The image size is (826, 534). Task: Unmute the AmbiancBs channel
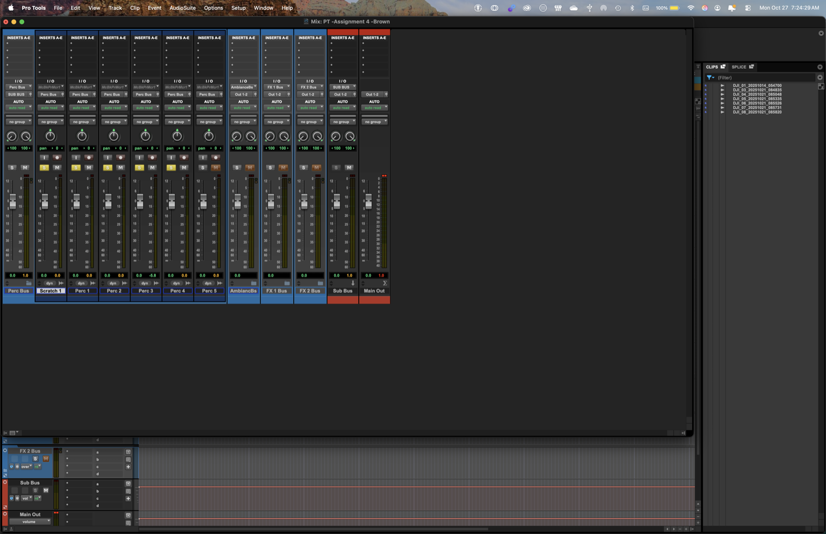(x=250, y=167)
